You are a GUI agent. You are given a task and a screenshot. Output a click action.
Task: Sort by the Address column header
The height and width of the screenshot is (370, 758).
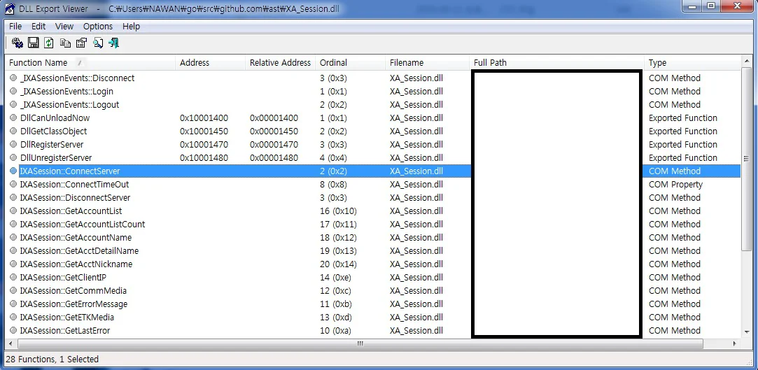[x=210, y=63]
